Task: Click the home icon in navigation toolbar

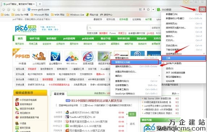Action: pyautogui.click(x=19, y=9)
